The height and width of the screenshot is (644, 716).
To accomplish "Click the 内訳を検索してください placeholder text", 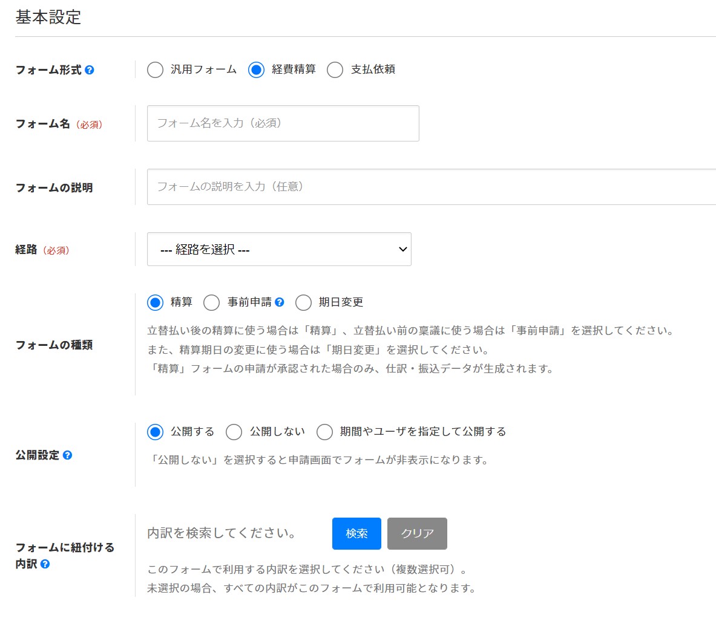I will (222, 533).
